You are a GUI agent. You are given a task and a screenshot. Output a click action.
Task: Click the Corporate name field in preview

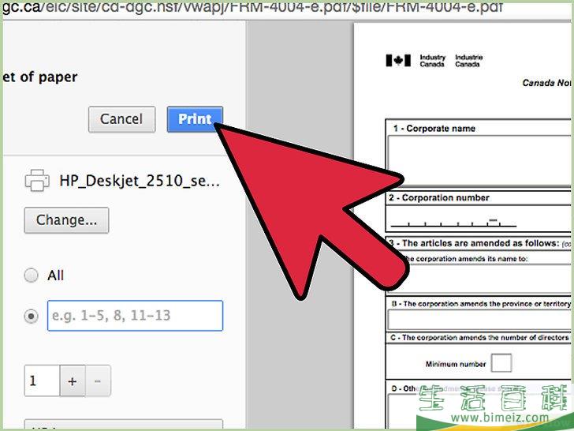(x=479, y=159)
